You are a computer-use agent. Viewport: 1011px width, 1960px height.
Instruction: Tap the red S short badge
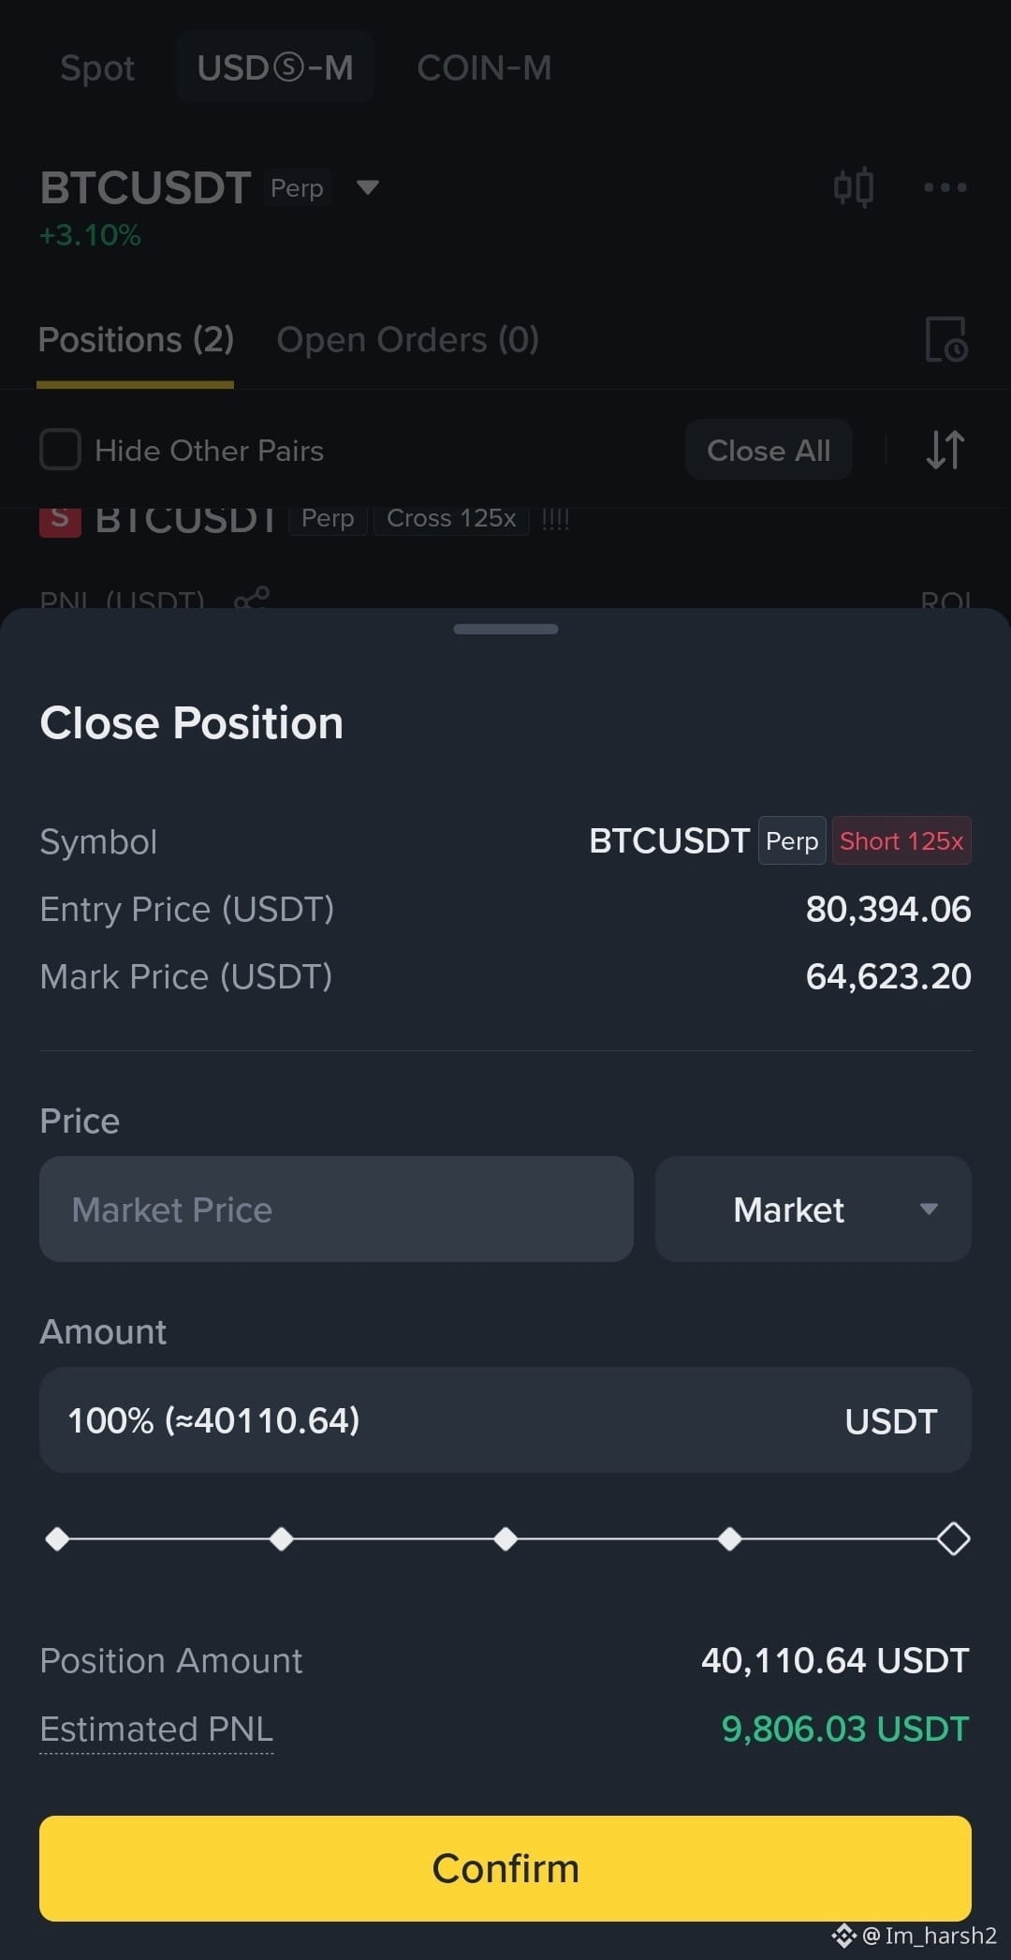60,520
